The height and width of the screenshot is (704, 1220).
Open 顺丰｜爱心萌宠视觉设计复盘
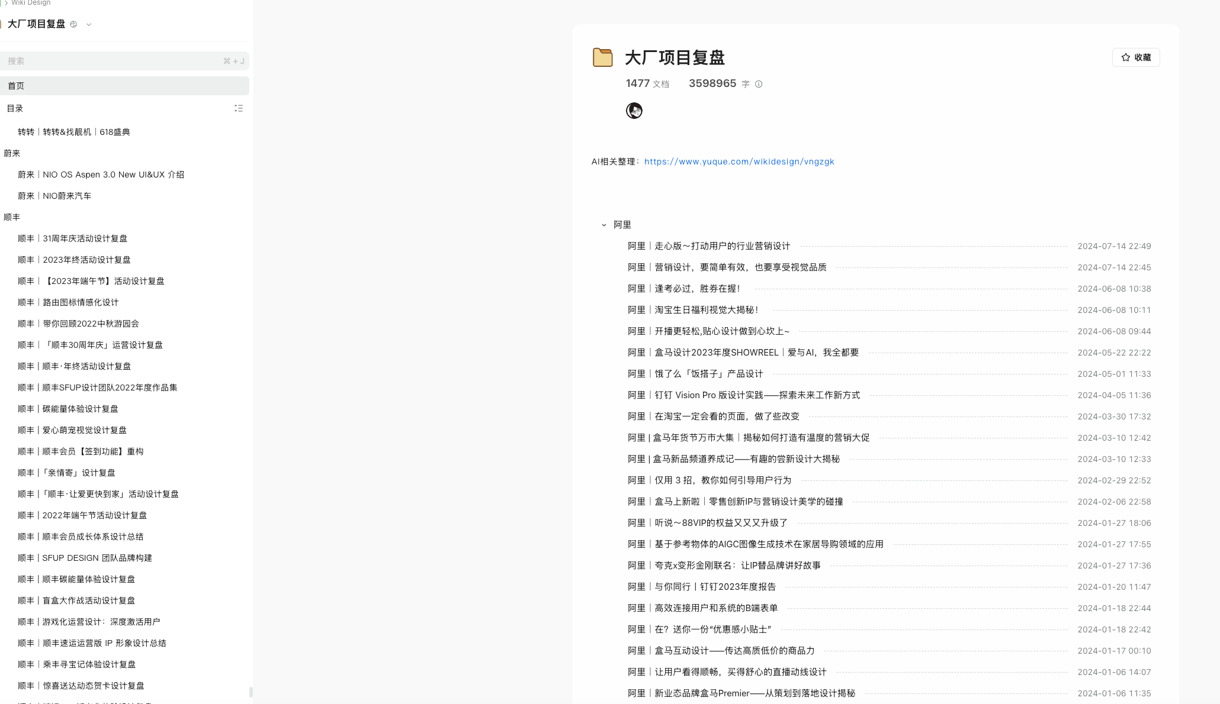pyautogui.click(x=72, y=430)
